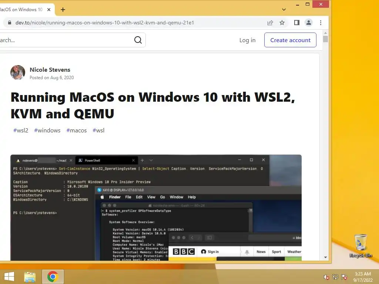Click the share this page icon
Screen dimensions: 379x284
(x=270, y=23)
